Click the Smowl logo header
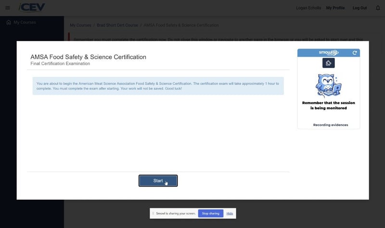This screenshot has width=385, height=228. click(x=328, y=53)
